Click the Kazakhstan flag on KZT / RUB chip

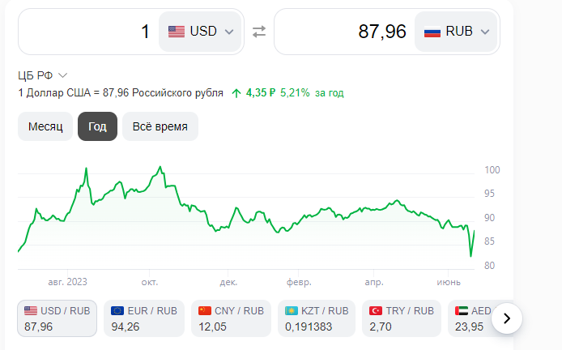point(289,310)
